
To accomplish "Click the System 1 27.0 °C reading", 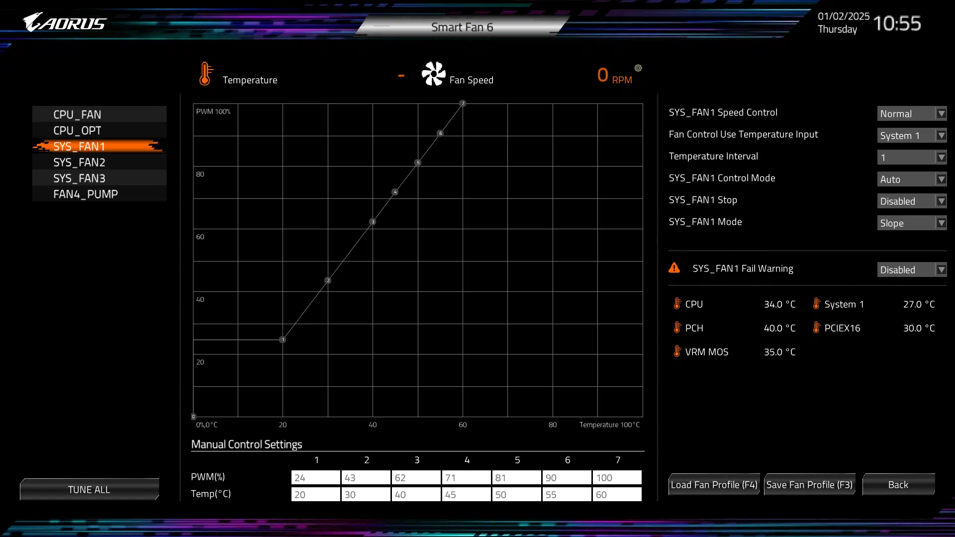I will tap(919, 304).
